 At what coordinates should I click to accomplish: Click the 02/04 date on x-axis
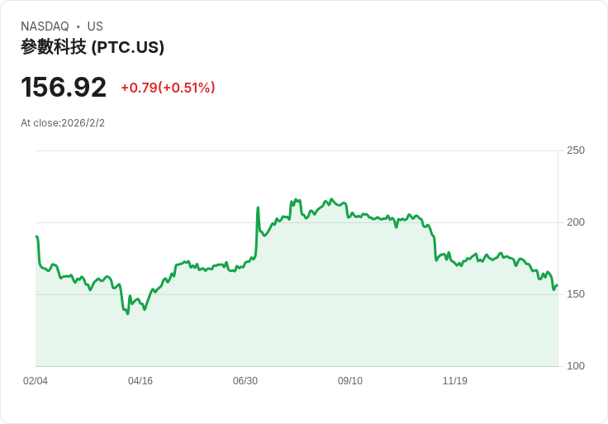[36, 381]
